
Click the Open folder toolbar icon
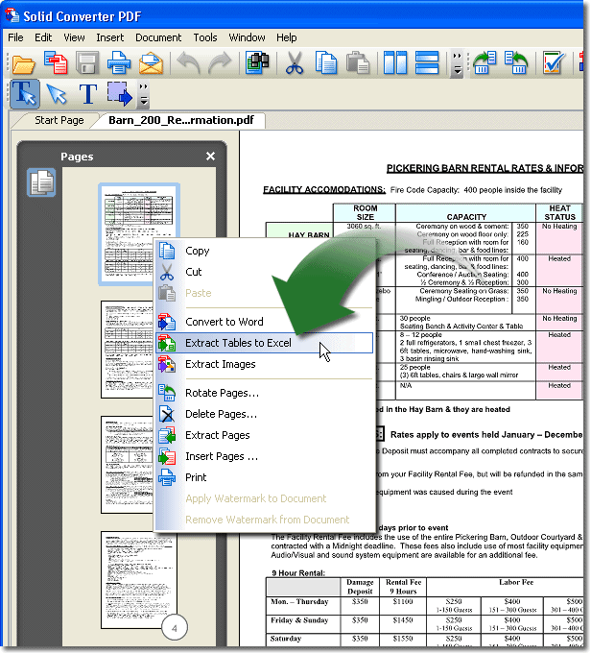coord(23,63)
